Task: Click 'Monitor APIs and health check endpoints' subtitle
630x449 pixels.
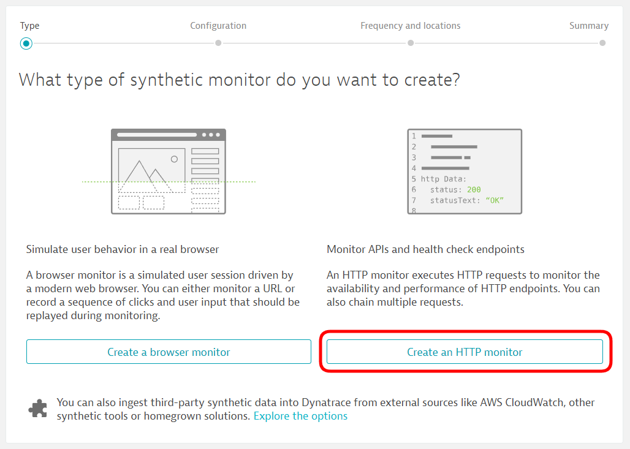Action: (x=425, y=249)
